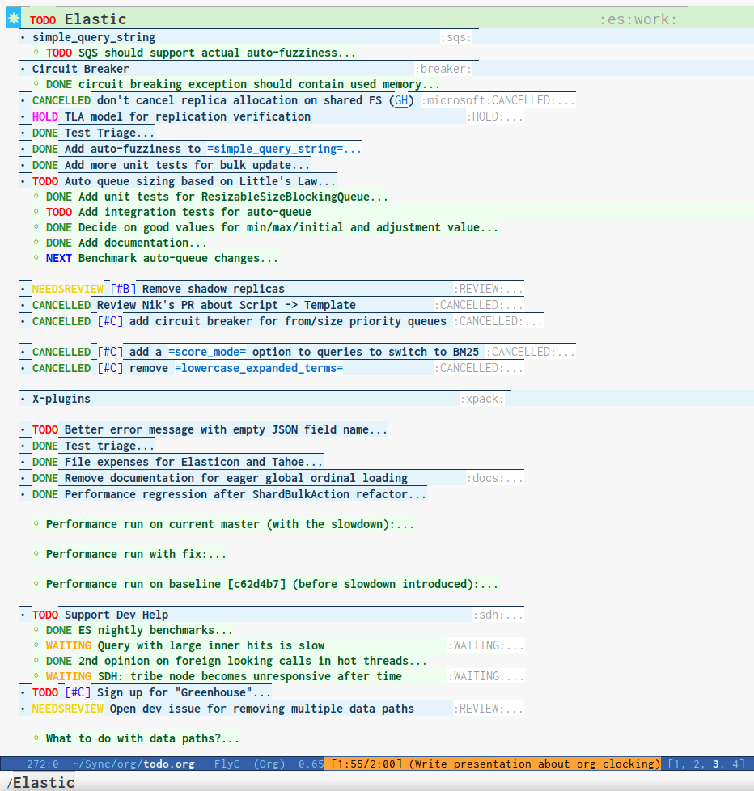The height and width of the screenshot is (791, 754).
Task: Collapse 'Auto queue sizing based on Little's Law'
Action: pyautogui.click(x=200, y=181)
